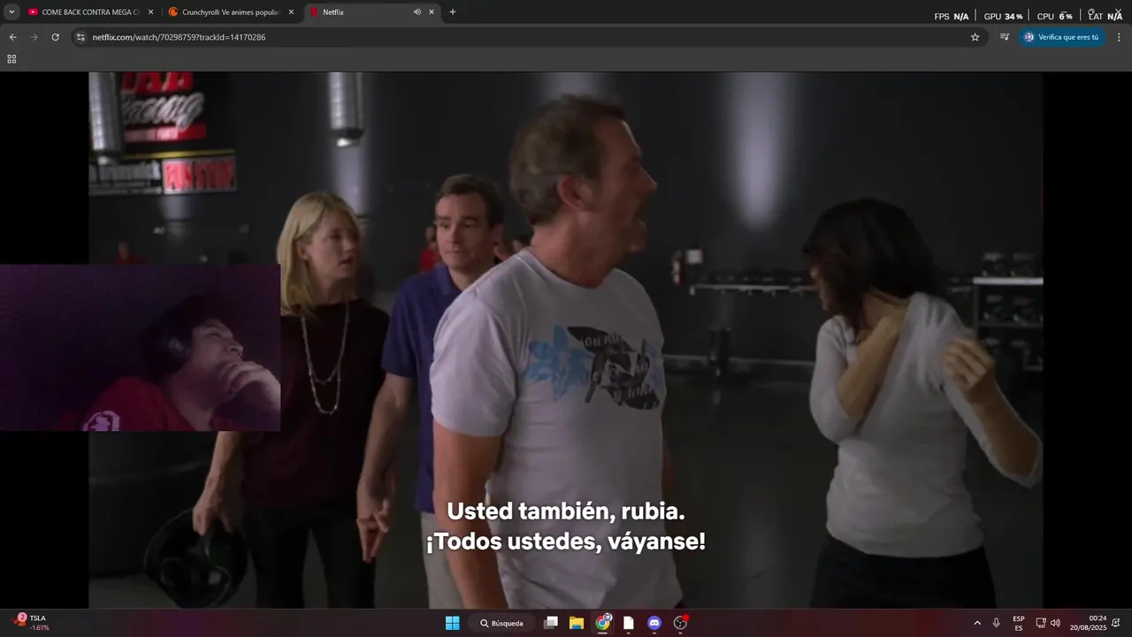1132x637 pixels.
Task: Pause the Netflix video by clicking player
Action: coord(566,340)
